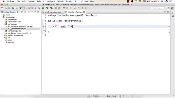Viewport: 175px width, 98px height.
Task: Collapse the com.hubberspot.junit5.firstTest package
Action: tap(7, 26)
